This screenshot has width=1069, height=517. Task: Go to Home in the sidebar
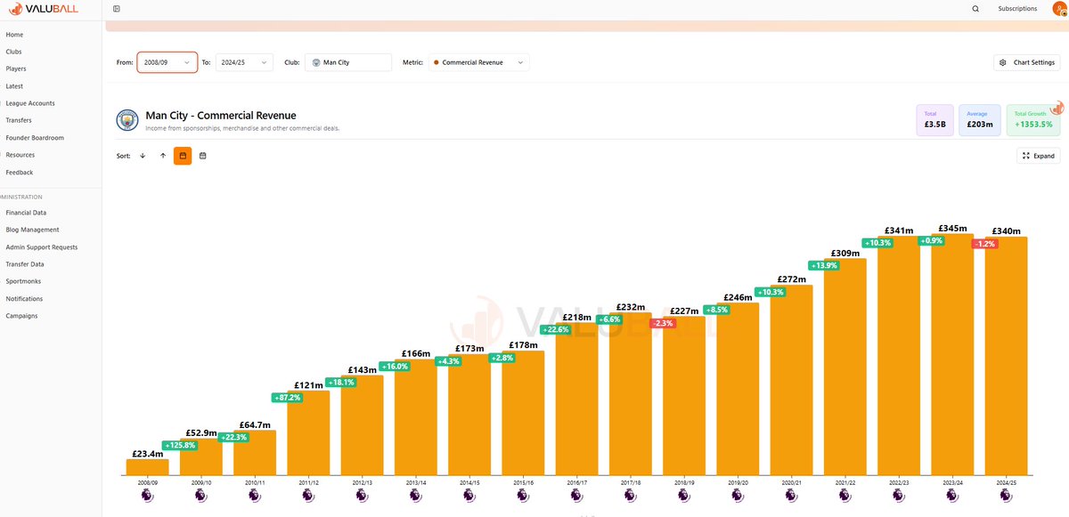coord(14,35)
